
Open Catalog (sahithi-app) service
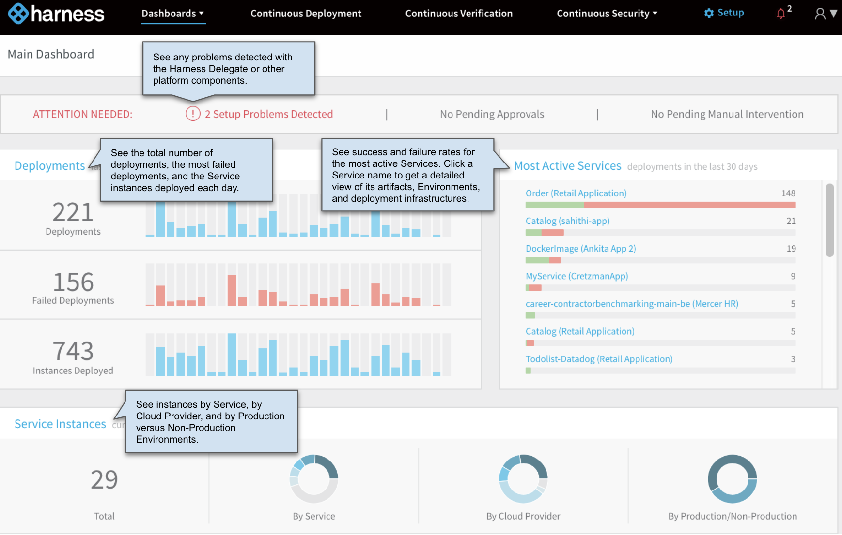[x=567, y=221]
